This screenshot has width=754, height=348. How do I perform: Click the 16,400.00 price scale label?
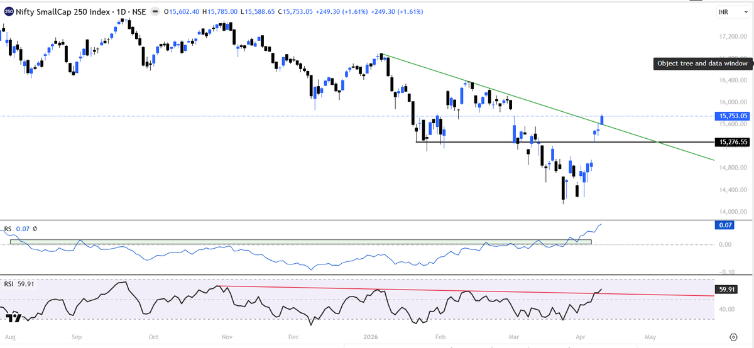[x=734, y=80]
